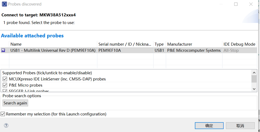Confirm with the 确定 button

coord(209,126)
